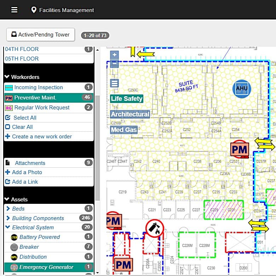
Task: Open the map layers list button
Action: 114,83
